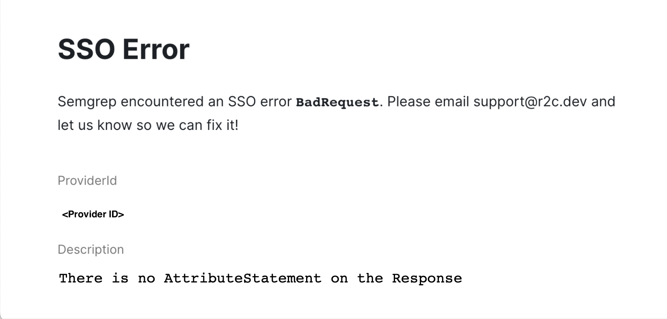The width and height of the screenshot is (667, 319).
Task: Click the "fix it!" text
Action: [x=222, y=125]
